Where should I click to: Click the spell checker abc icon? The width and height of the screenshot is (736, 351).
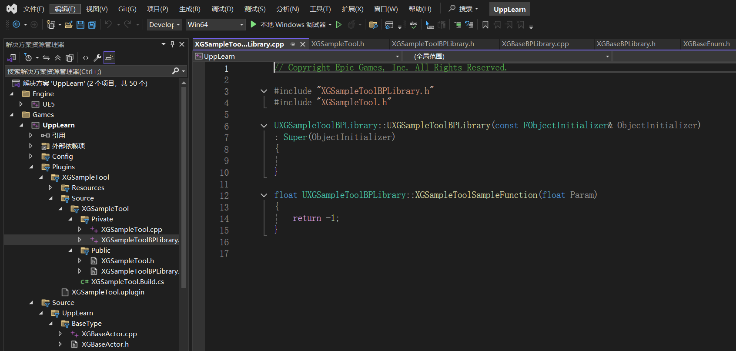coord(413,25)
